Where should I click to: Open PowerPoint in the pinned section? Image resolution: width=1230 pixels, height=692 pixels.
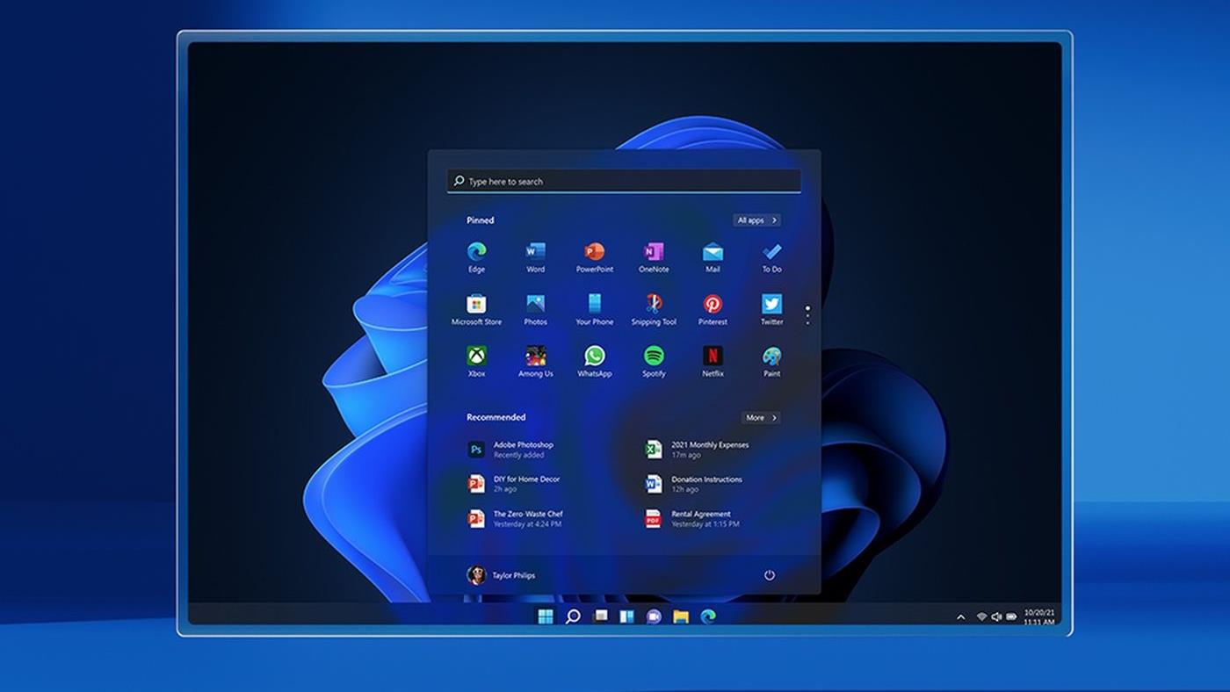pyautogui.click(x=595, y=253)
